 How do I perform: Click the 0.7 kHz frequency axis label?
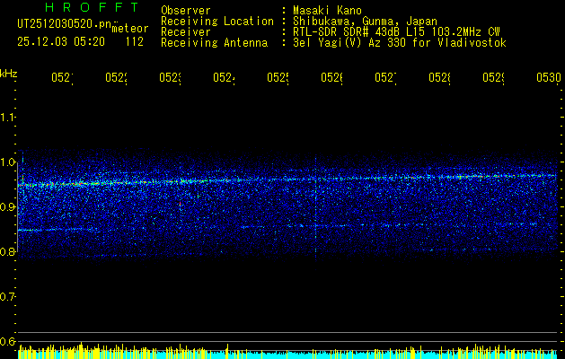(x=8, y=296)
